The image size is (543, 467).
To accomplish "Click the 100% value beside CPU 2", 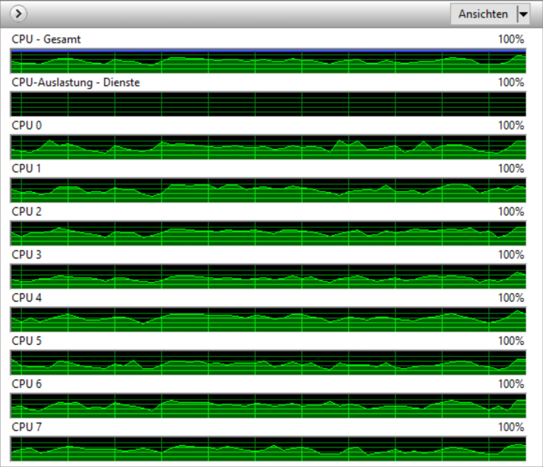I will [x=511, y=212].
